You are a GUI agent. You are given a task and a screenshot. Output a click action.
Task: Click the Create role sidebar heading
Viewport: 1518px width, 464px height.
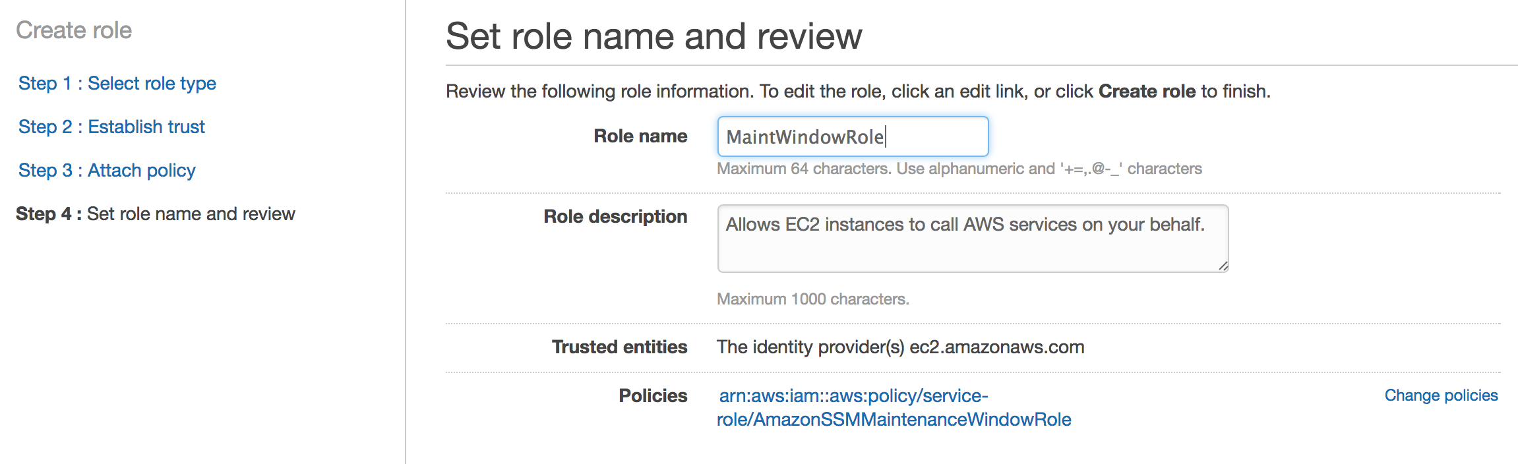74,30
